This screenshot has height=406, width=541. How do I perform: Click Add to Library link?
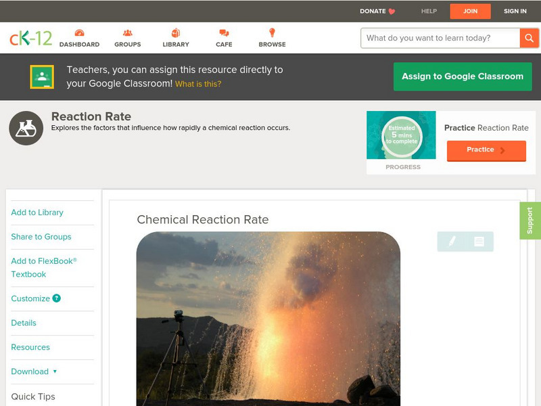tap(37, 212)
